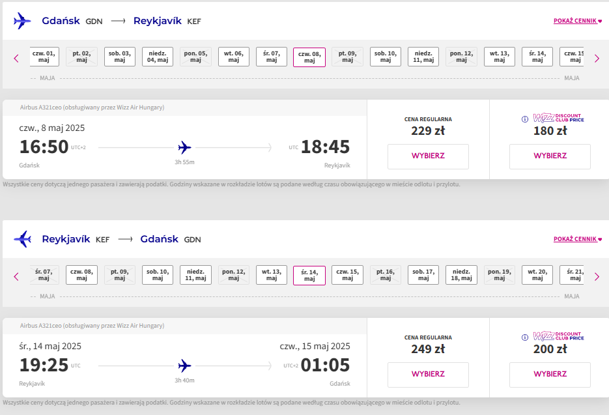Show later dates for Gdańsk to Reykjavík

click(597, 59)
